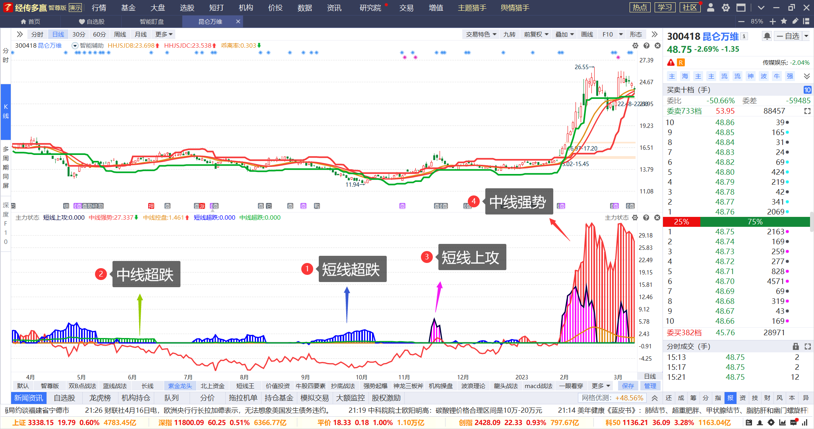The image size is (814, 429).
Task: Select 30分 period tab
Action: coord(79,35)
